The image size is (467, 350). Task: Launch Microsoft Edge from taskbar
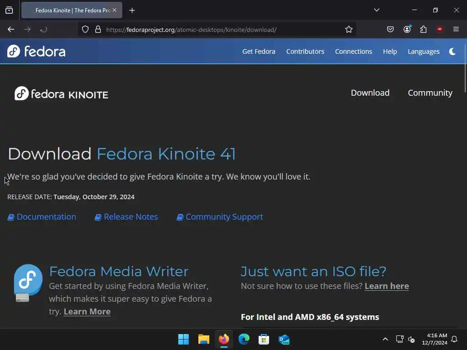coord(244,339)
